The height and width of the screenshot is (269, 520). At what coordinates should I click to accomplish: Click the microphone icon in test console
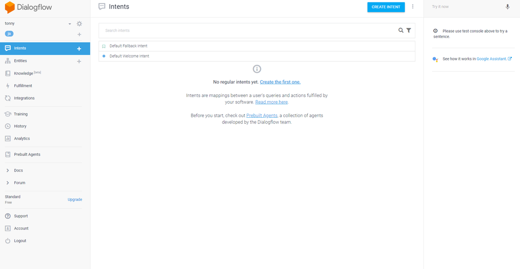(507, 7)
